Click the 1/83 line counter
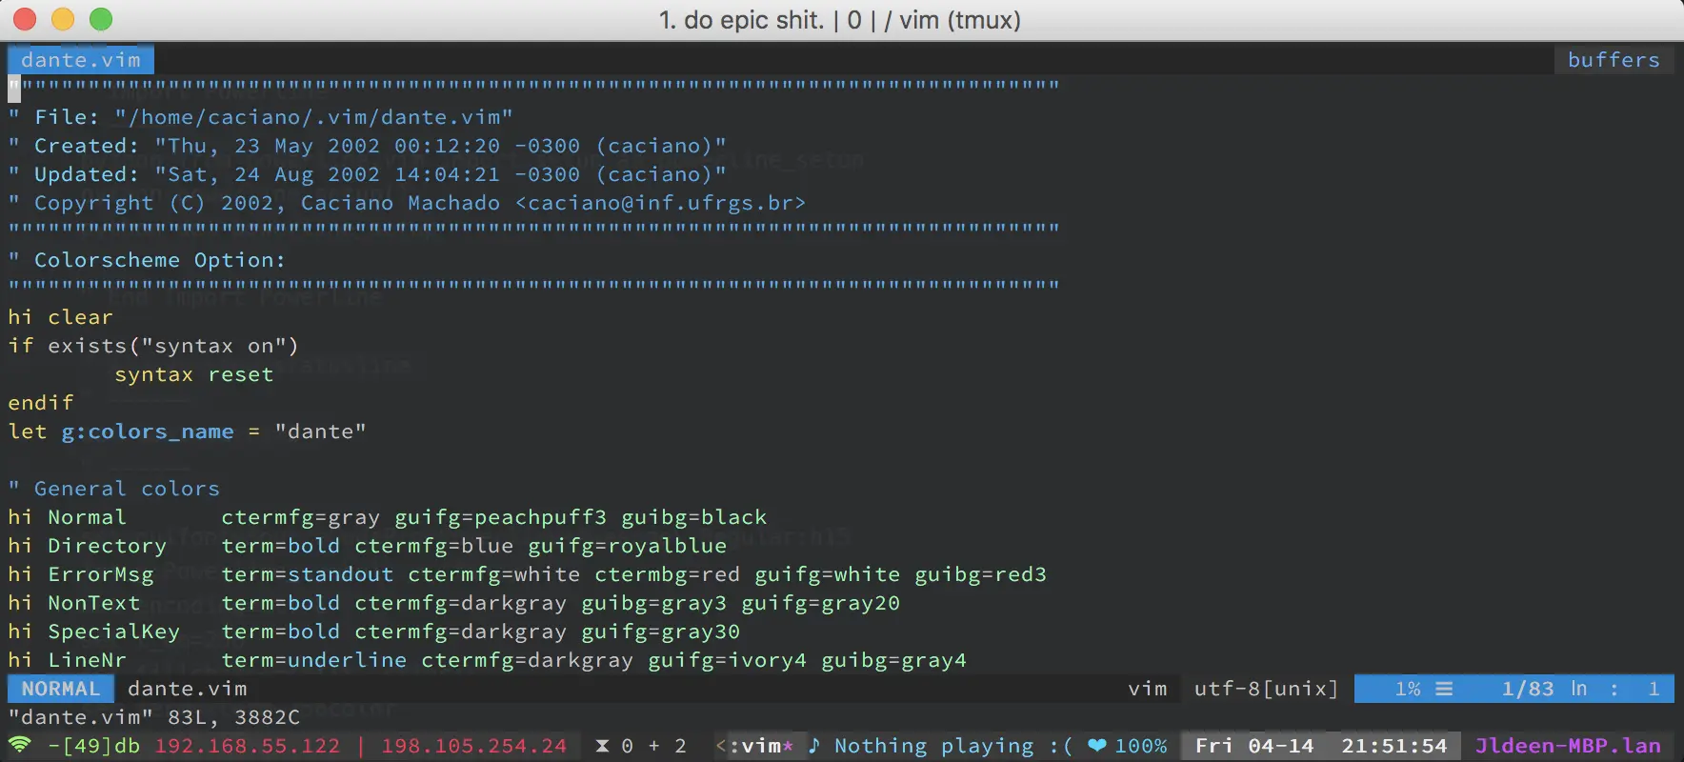 coord(1528,689)
